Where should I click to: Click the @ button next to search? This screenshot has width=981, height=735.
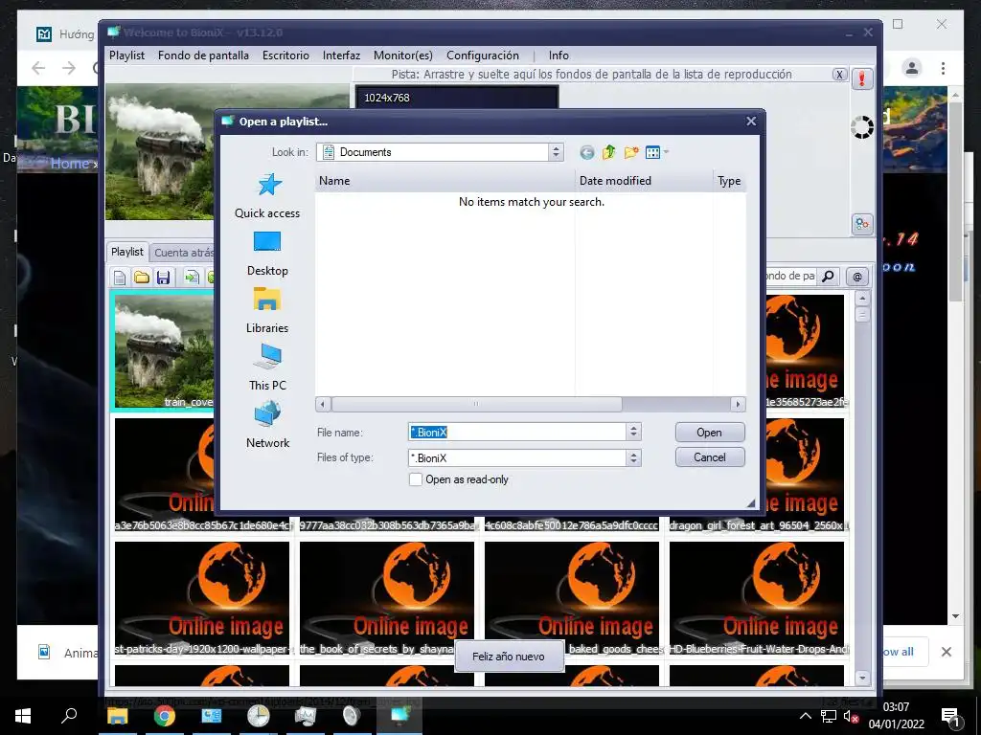(857, 276)
